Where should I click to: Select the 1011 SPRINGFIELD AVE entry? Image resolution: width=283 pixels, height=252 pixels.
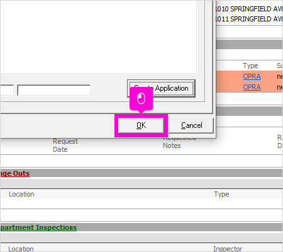(249, 19)
